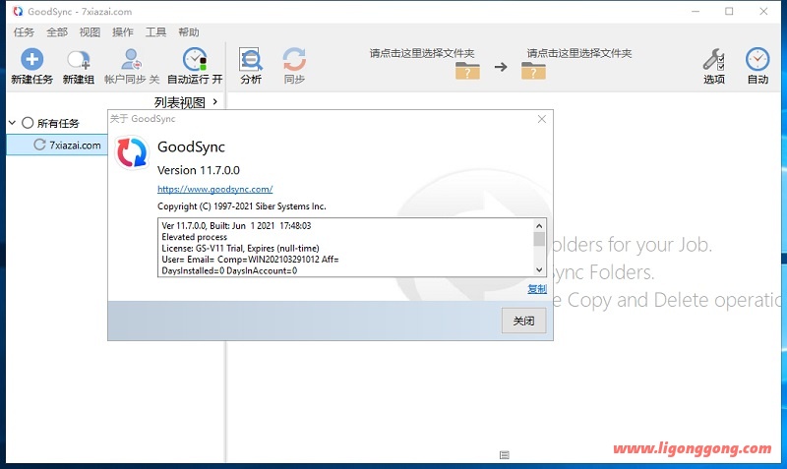Open the 操作 menu
Image resolution: width=787 pixels, height=469 pixels.
[123, 32]
